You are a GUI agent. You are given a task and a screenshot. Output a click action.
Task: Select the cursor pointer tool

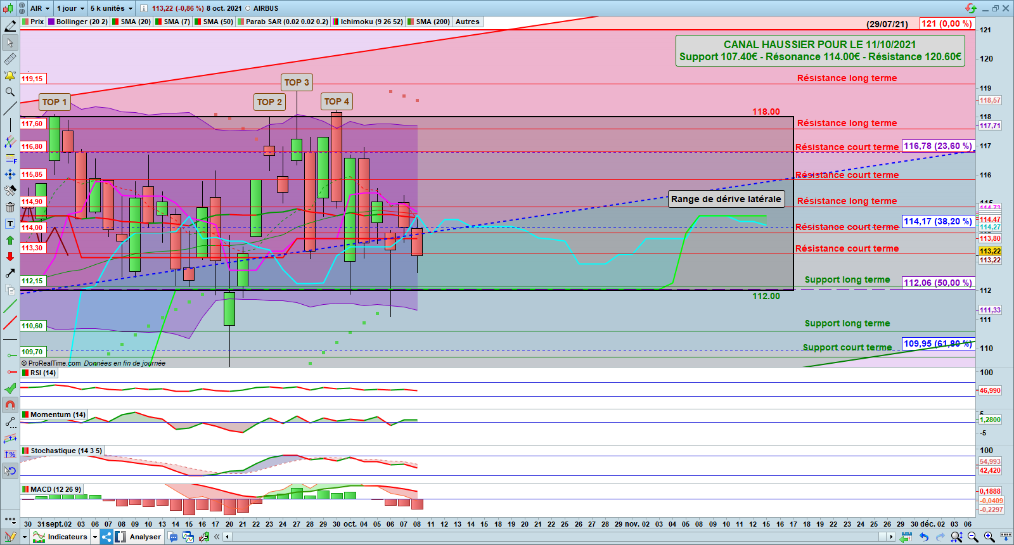tap(10, 42)
